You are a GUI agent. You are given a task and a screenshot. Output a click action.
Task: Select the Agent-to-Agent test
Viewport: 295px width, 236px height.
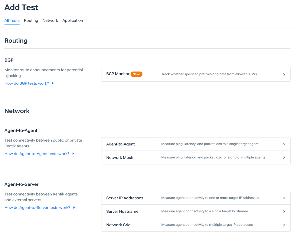(x=196, y=144)
